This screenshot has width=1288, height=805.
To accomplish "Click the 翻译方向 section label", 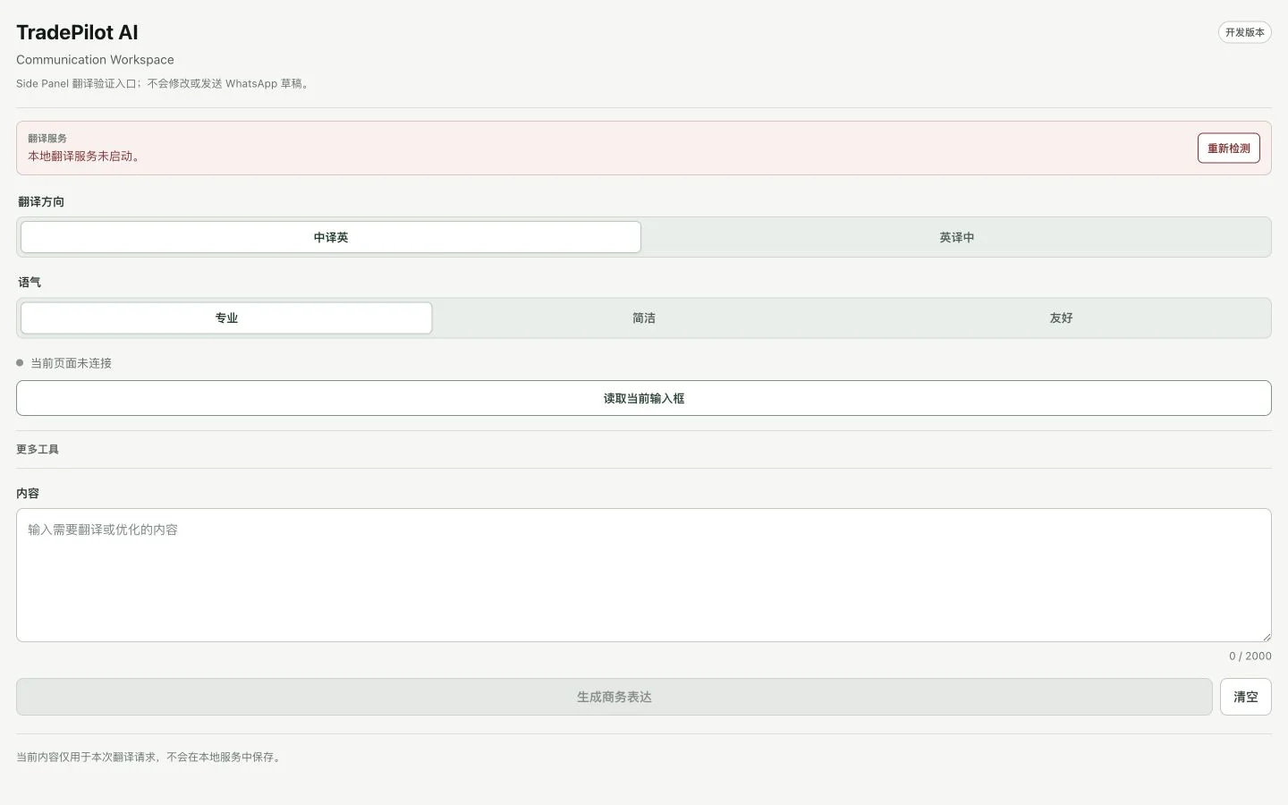I will point(41,201).
